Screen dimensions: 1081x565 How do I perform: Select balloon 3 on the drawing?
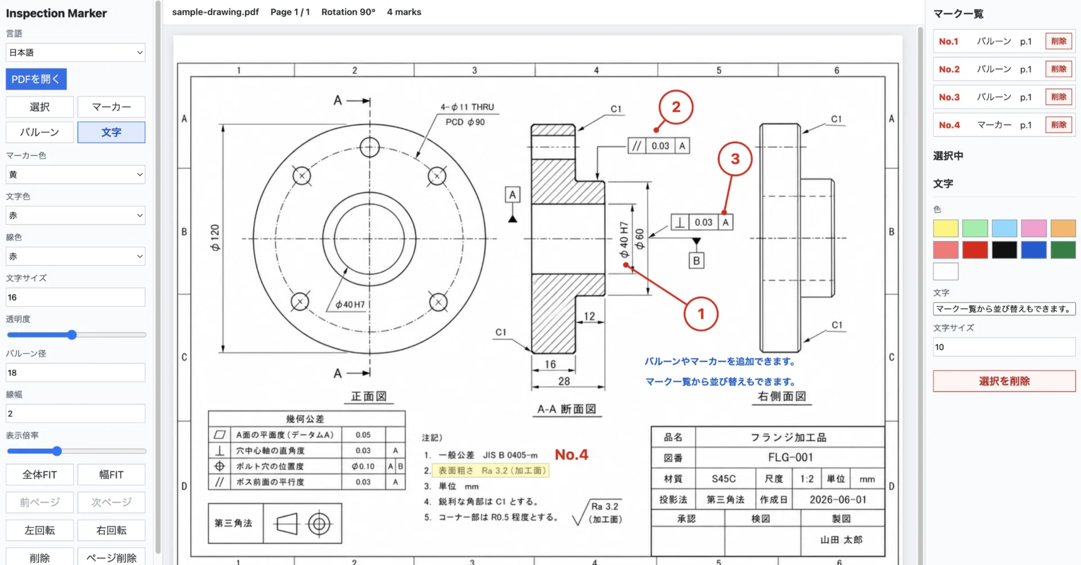point(735,159)
